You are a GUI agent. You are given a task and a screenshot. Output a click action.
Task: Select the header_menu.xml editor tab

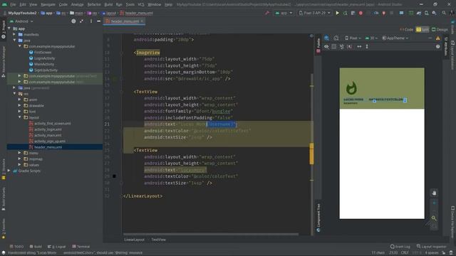(x=125, y=21)
